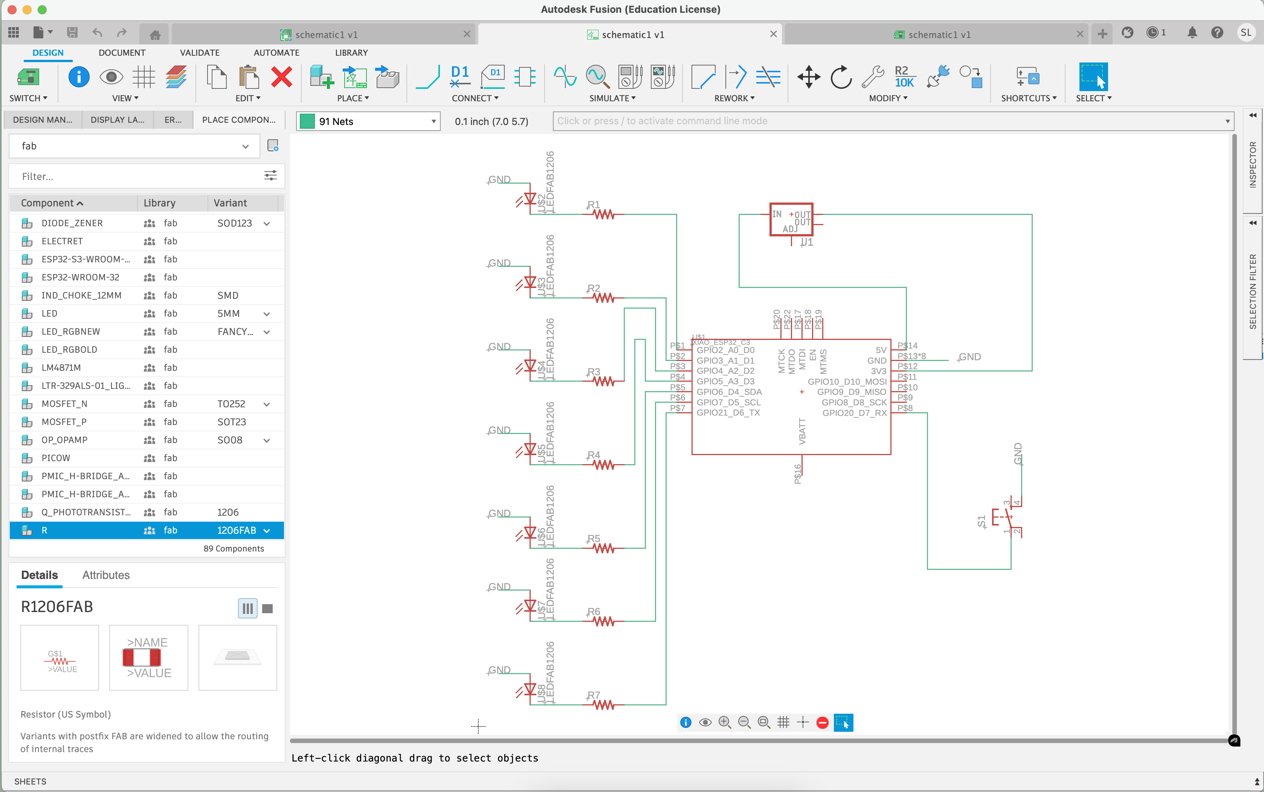This screenshot has width=1264, height=792.
Task: Click the Home button
Action: [x=154, y=35]
